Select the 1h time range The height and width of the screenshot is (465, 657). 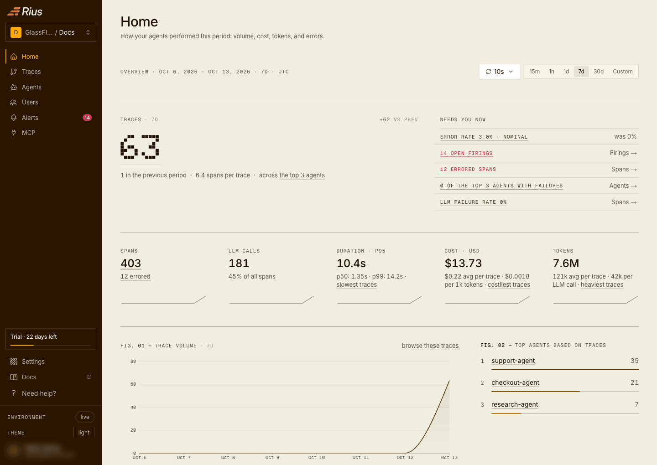click(x=552, y=72)
